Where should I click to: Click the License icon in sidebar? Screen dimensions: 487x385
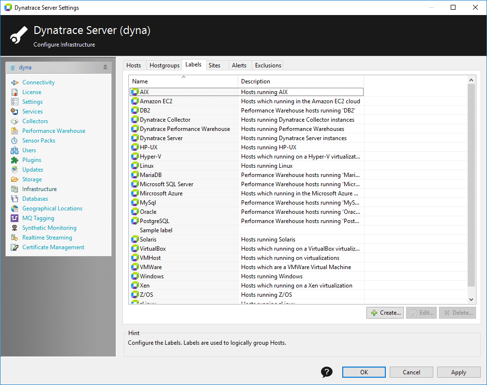click(x=15, y=92)
